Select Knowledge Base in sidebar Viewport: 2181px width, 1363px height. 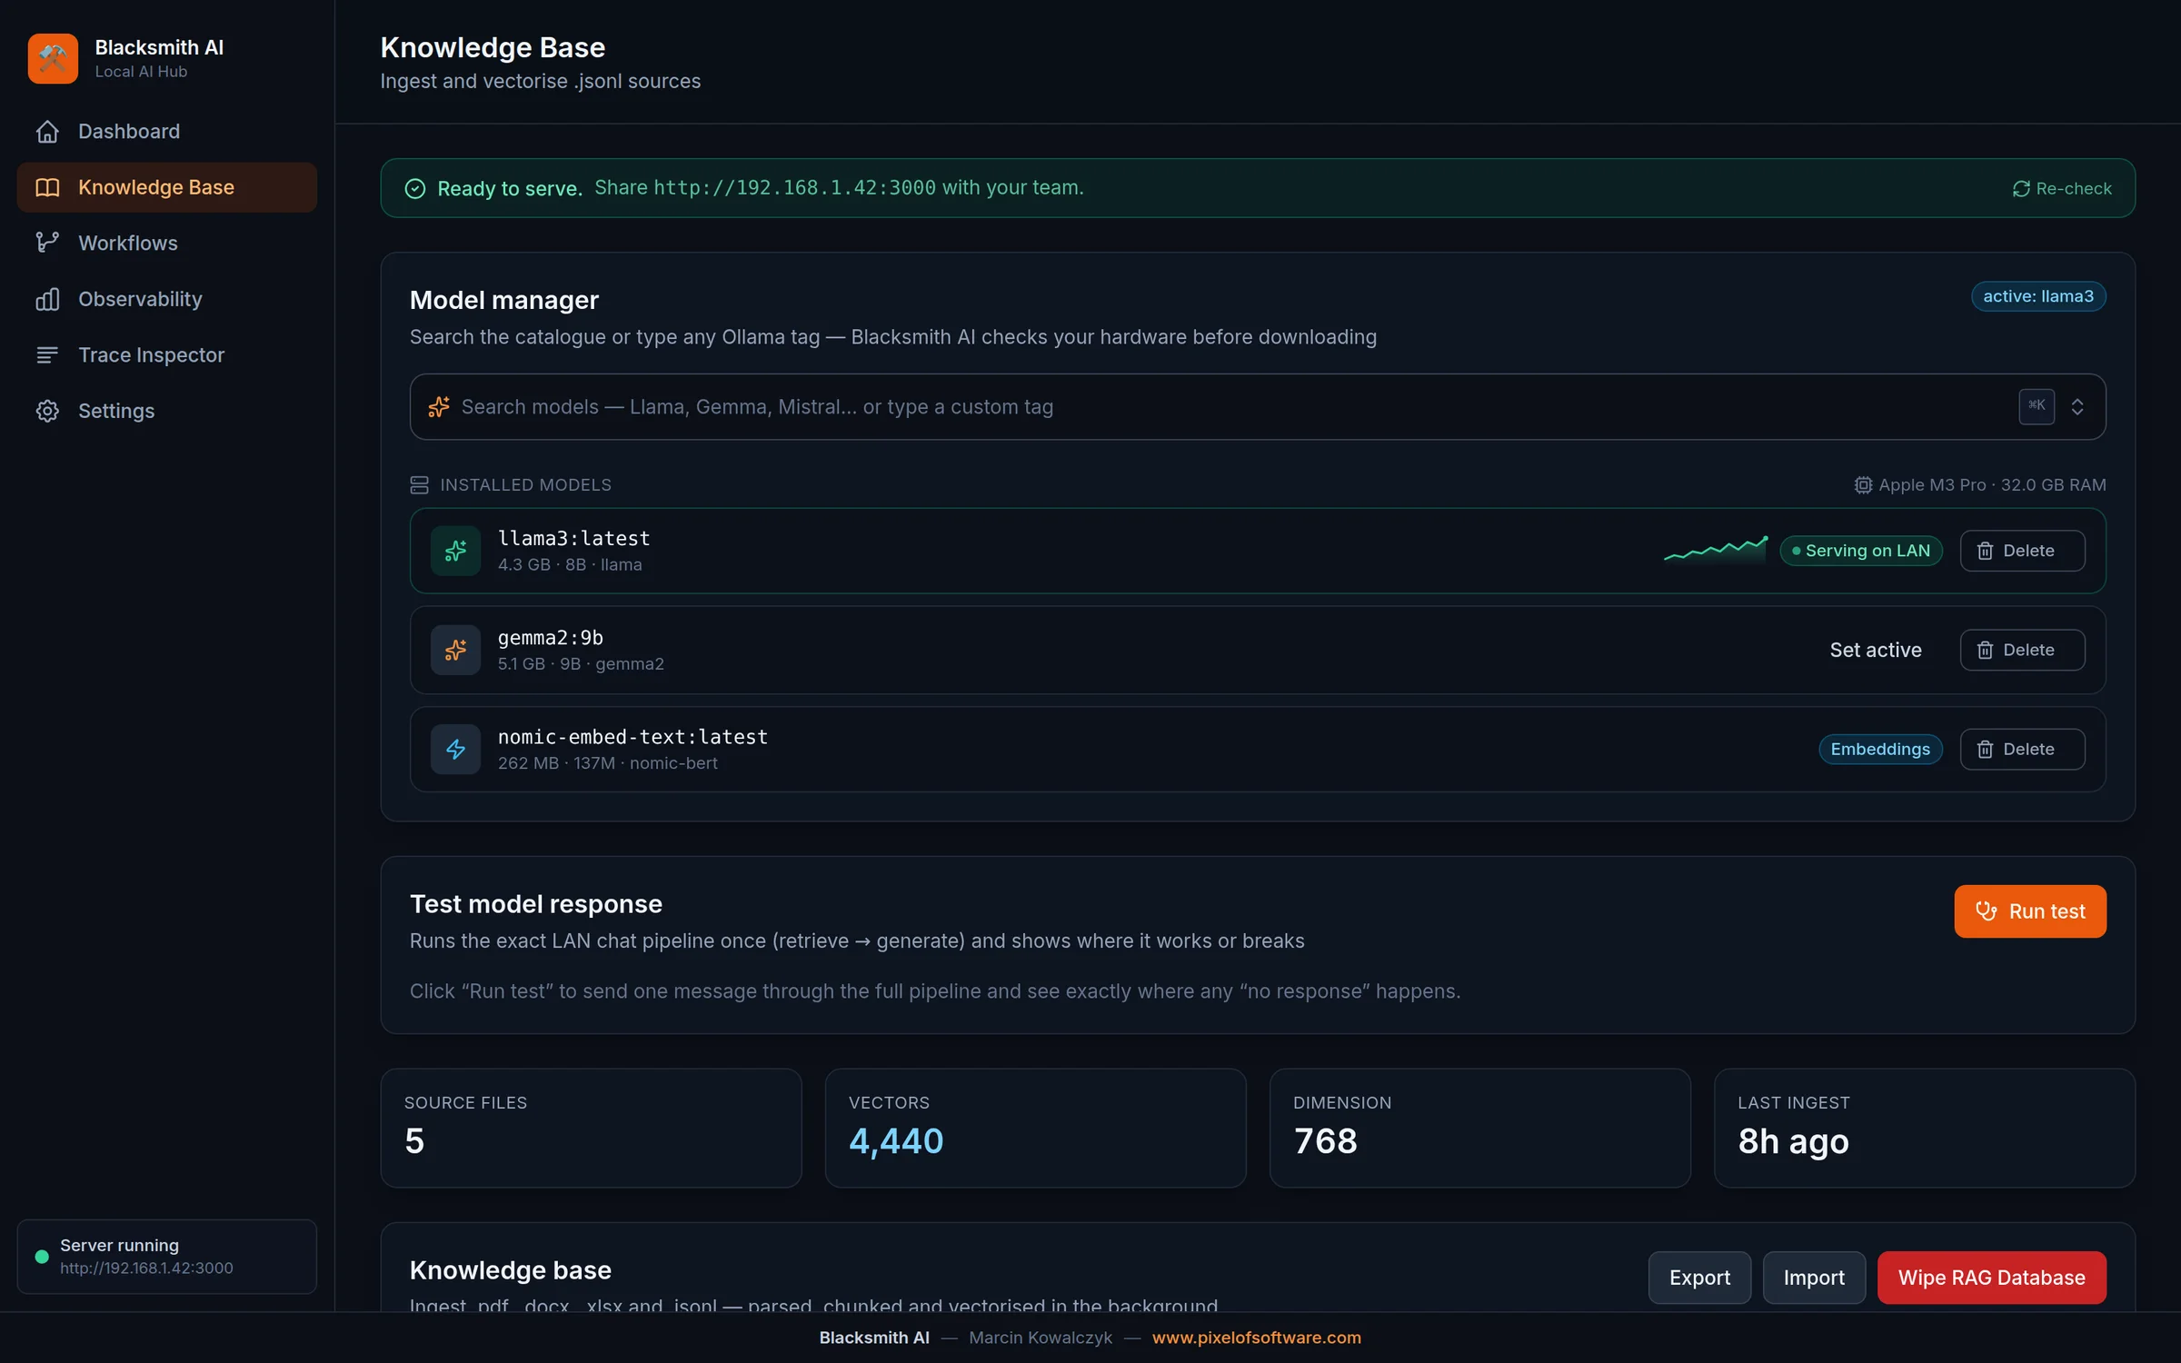pyautogui.click(x=167, y=187)
